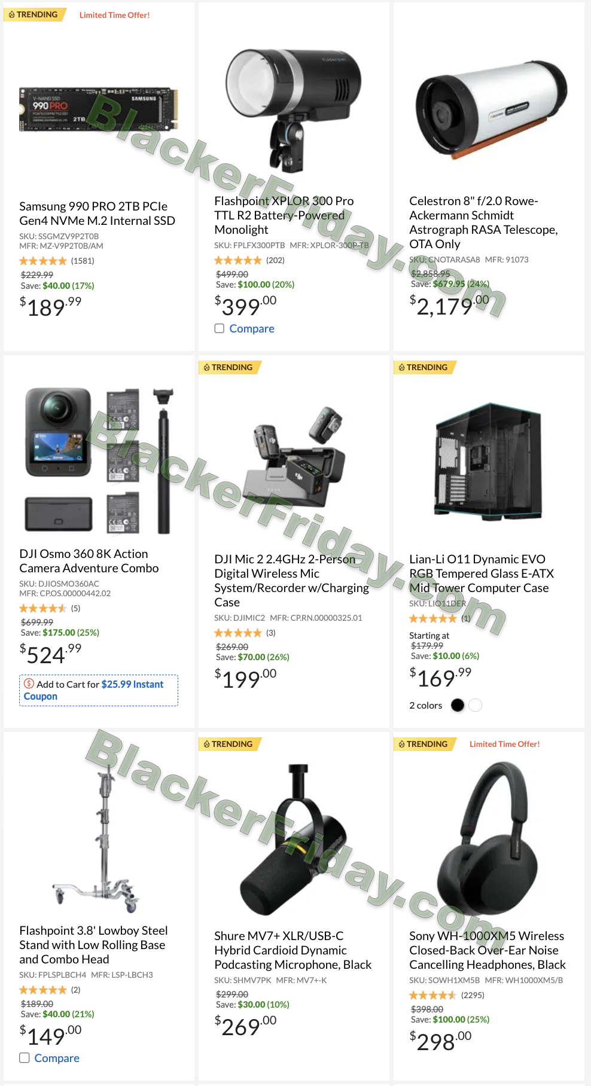Click the star rating of Samsung 990 PRO

click(x=43, y=261)
